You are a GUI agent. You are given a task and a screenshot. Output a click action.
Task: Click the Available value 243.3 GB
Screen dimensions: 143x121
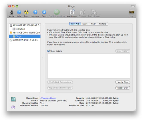tap(102, 101)
